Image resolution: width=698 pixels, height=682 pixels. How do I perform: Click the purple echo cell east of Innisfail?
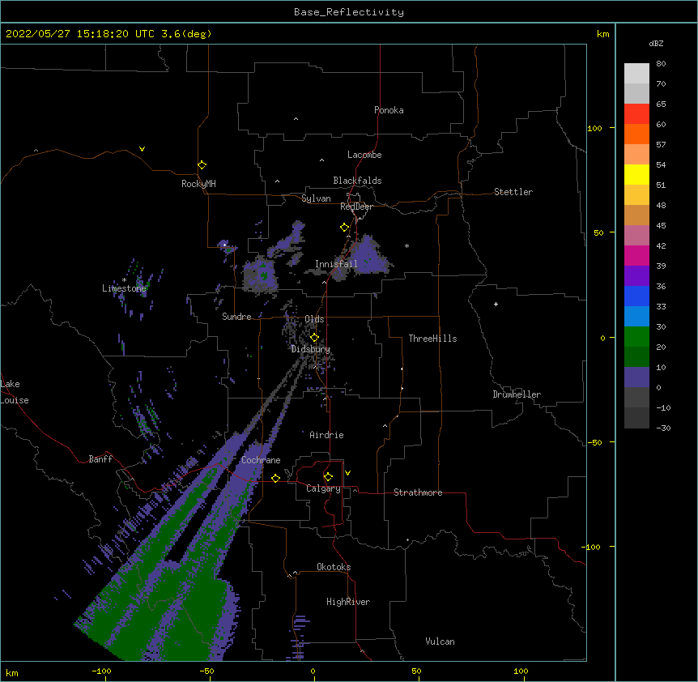coord(368,256)
